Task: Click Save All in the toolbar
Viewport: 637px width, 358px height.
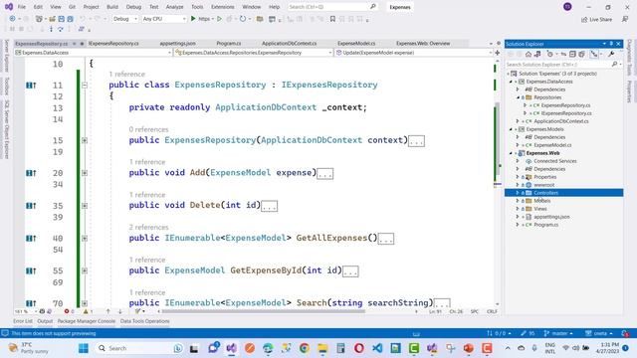Action: pyautogui.click(x=70, y=19)
